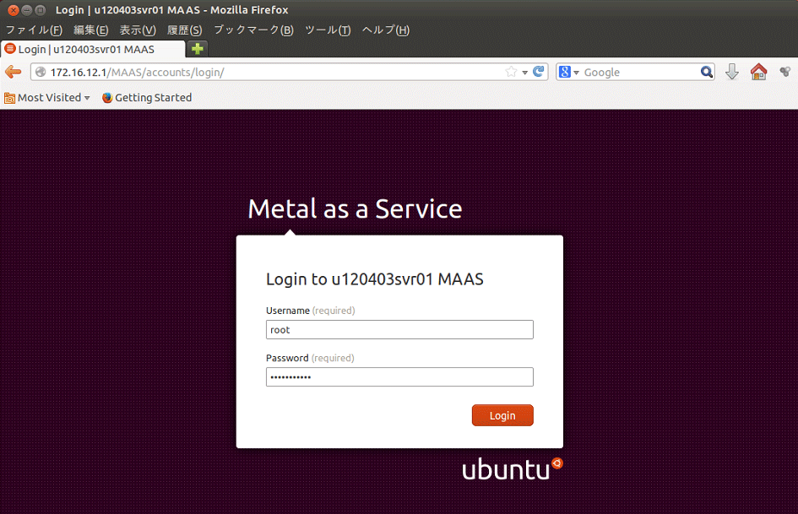
Task: Minimize the Firefox window
Action: 27,10
